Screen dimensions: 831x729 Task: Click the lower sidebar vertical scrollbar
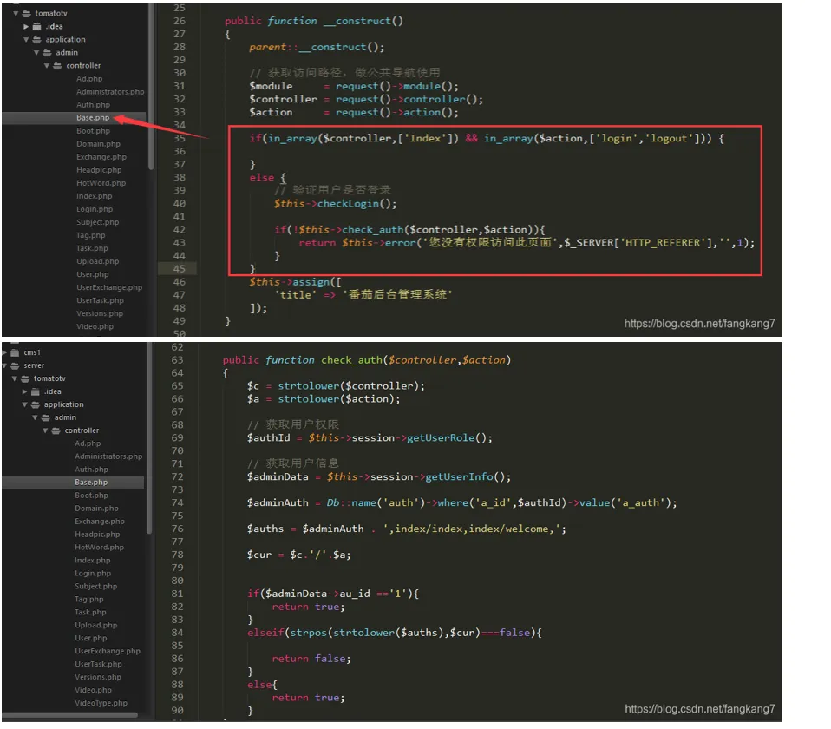(x=149, y=440)
